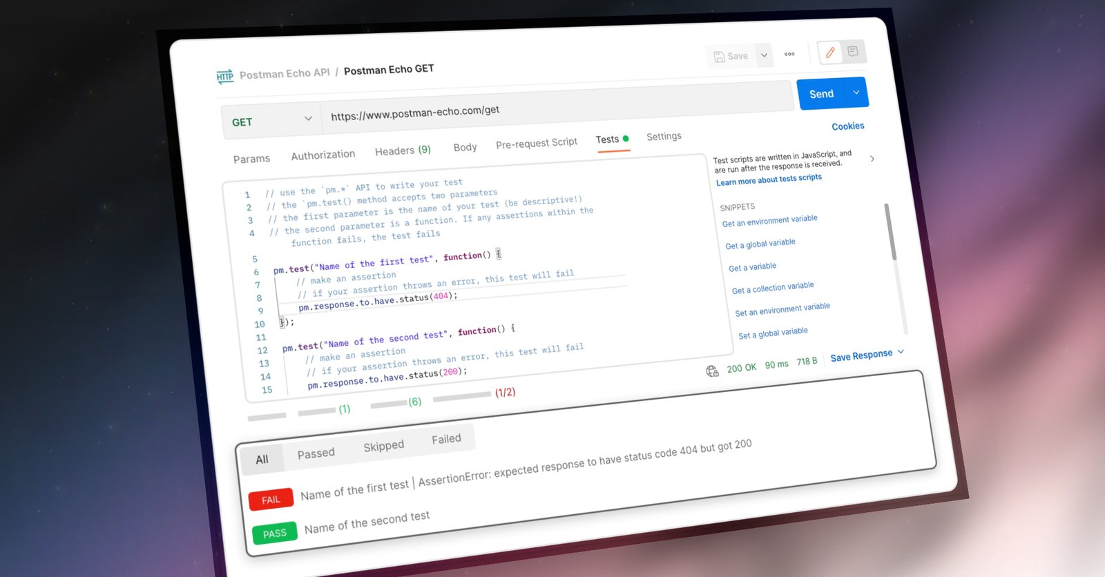Image resolution: width=1105 pixels, height=577 pixels.
Task: Click the red FAIL badge
Action: (x=271, y=499)
